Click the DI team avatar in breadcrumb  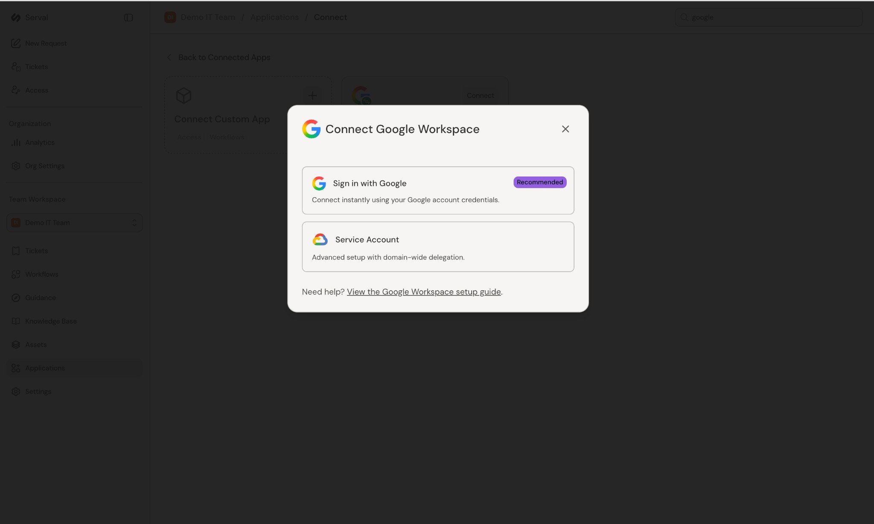point(170,17)
